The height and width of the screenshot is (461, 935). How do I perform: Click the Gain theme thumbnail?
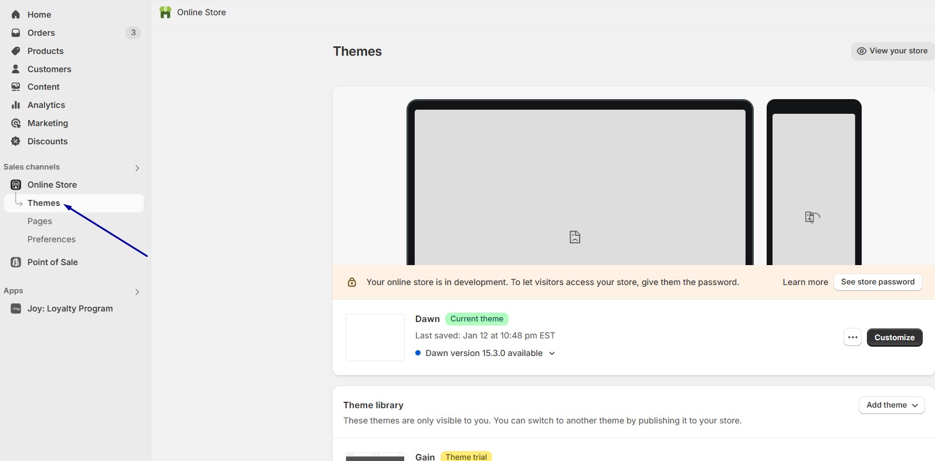375,457
